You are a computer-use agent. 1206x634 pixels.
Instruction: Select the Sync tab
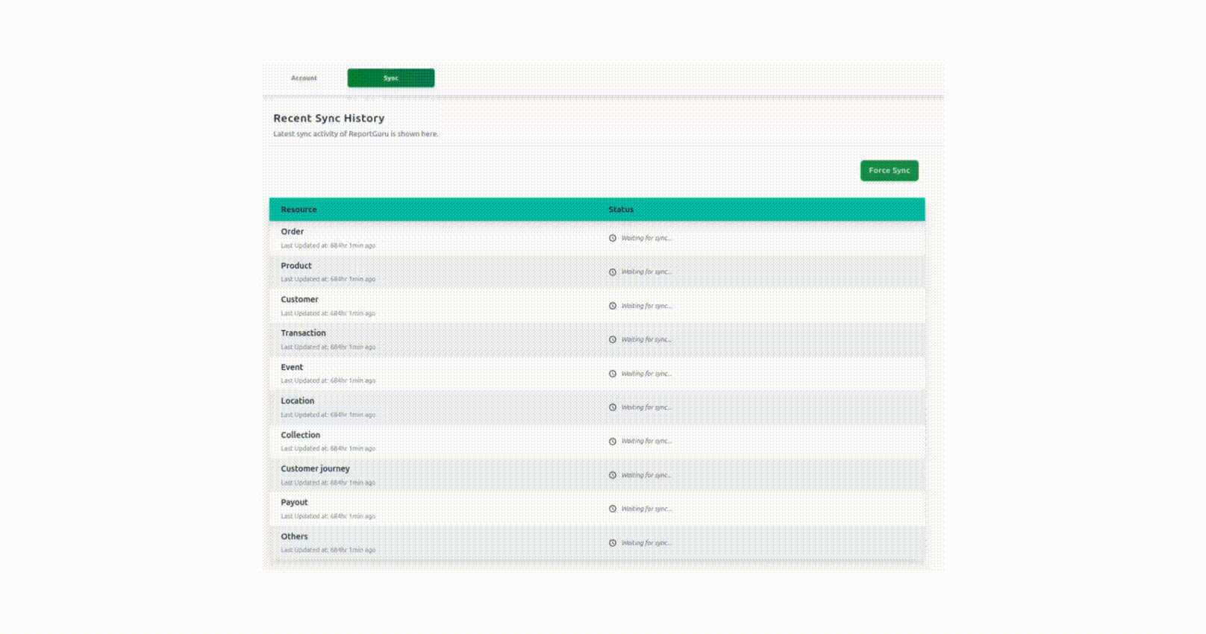pyautogui.click(x=391, y=78)
